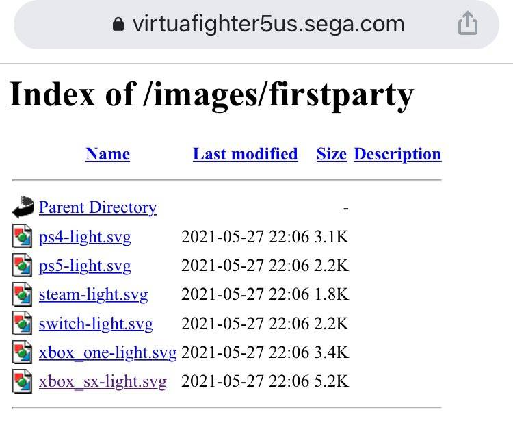Open the ps4-light.svg file link
Image resolution: width=513 pixels, height=436 pixels.
click(x=85, y=237)
